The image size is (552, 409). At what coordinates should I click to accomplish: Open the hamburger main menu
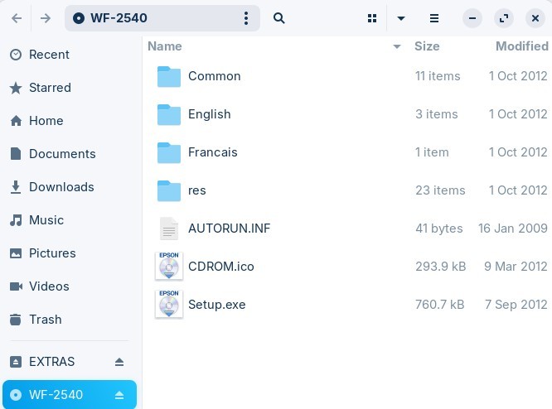click(x=434, y=18)
